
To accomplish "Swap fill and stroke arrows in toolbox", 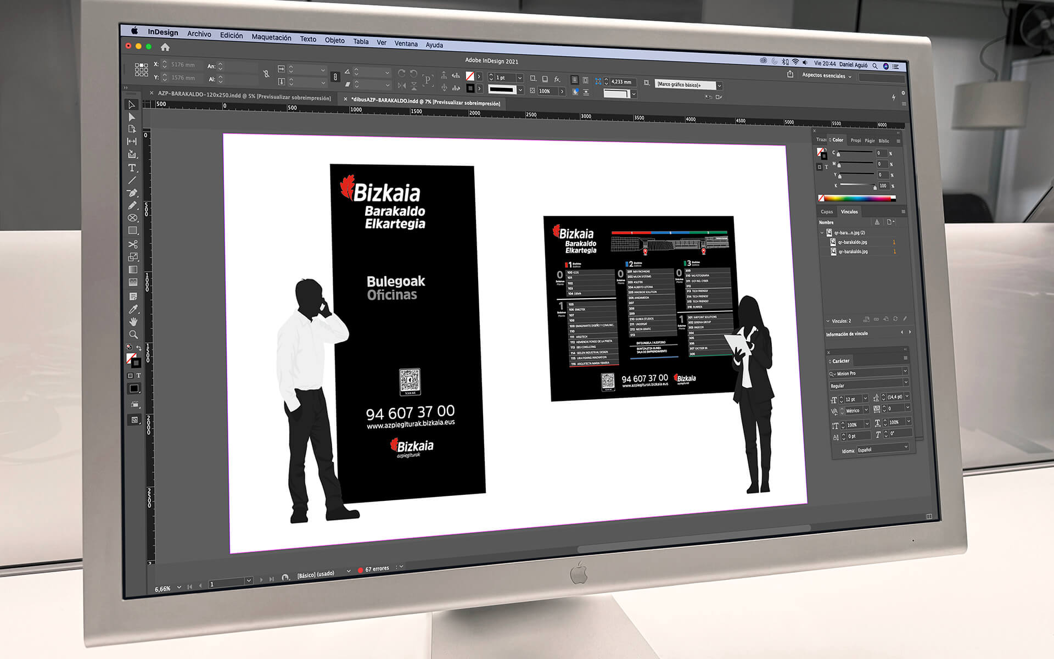I will click(x=139, y=348).
